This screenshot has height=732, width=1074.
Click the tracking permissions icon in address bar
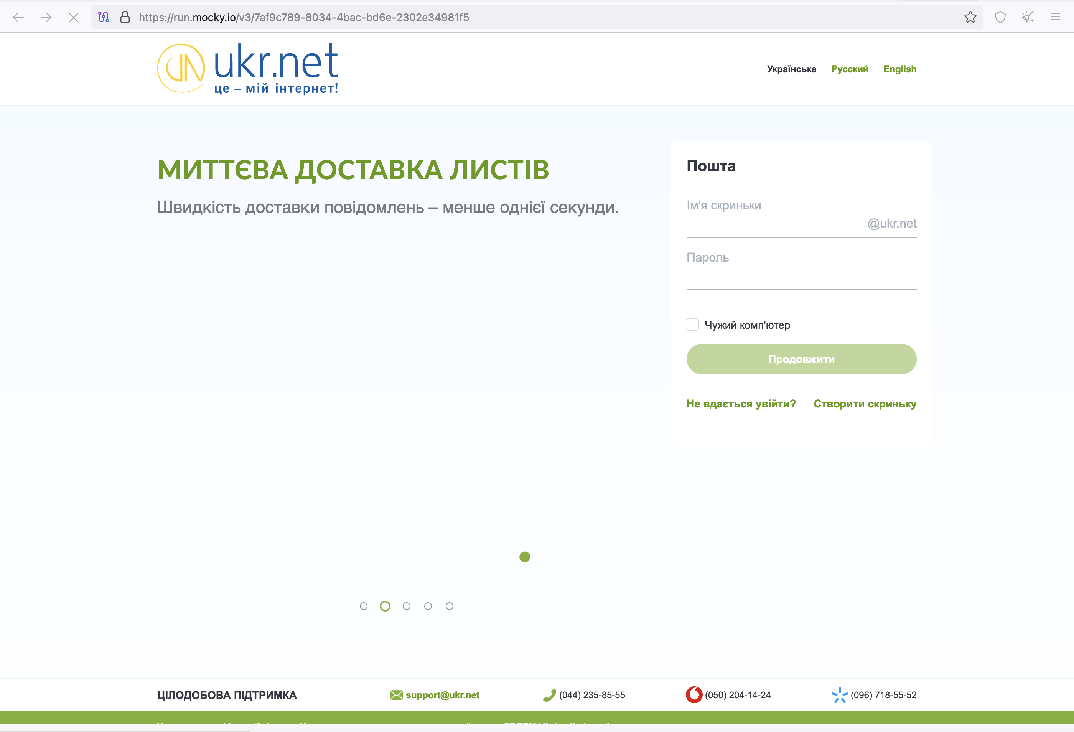pyautogui.click(x=104, y=18)
